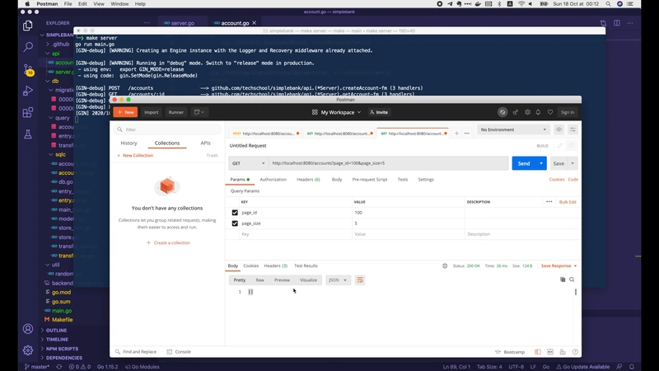
Task: Expand the My Workspace selector
Action: (x=340, y=112)
